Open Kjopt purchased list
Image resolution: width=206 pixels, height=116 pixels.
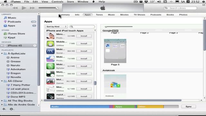coord(11,38)
